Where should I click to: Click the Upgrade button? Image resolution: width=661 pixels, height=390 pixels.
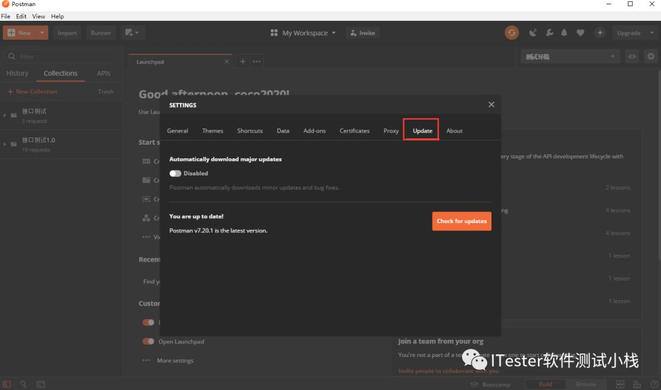click(629, 32)
